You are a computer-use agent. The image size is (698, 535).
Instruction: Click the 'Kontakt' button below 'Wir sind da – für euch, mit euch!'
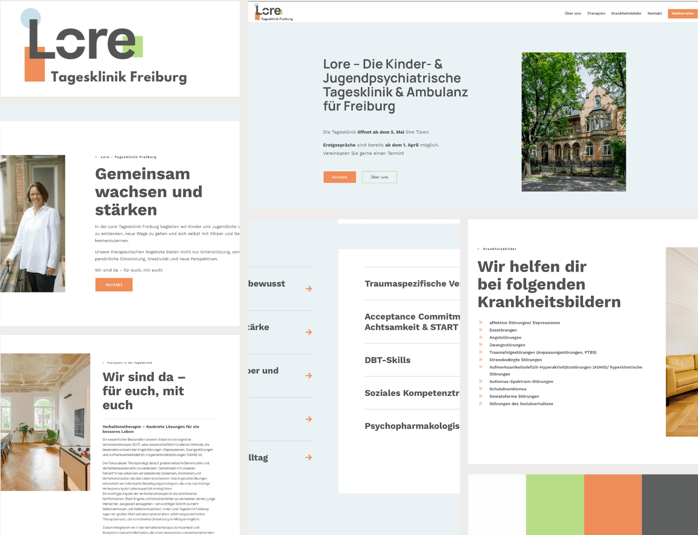[x=114, y=285]
